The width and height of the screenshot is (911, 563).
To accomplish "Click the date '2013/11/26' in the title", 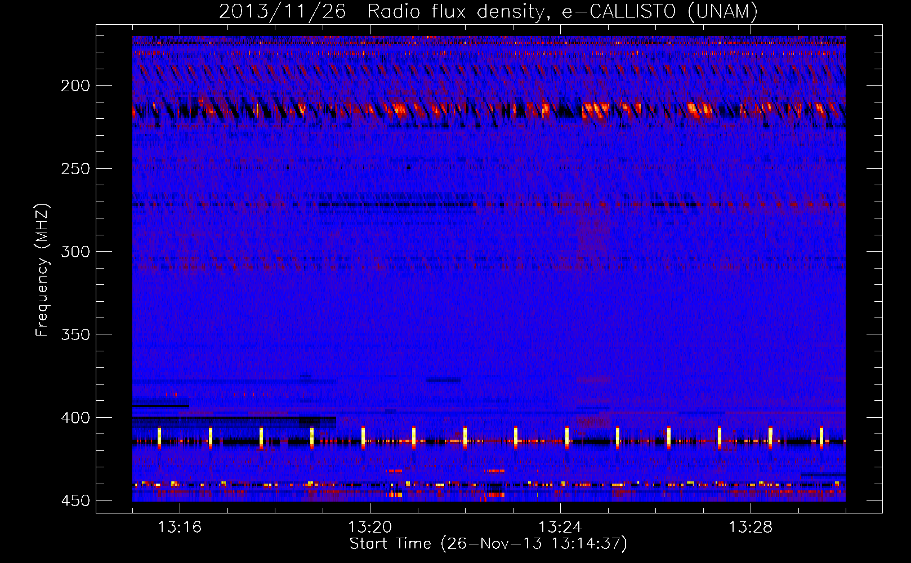I will point(282,11).
